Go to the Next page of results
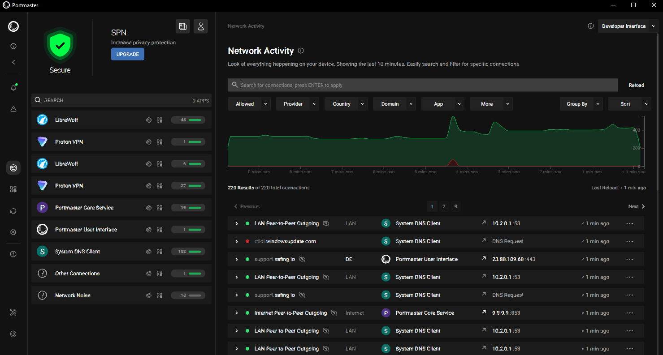 coord(637,206)
